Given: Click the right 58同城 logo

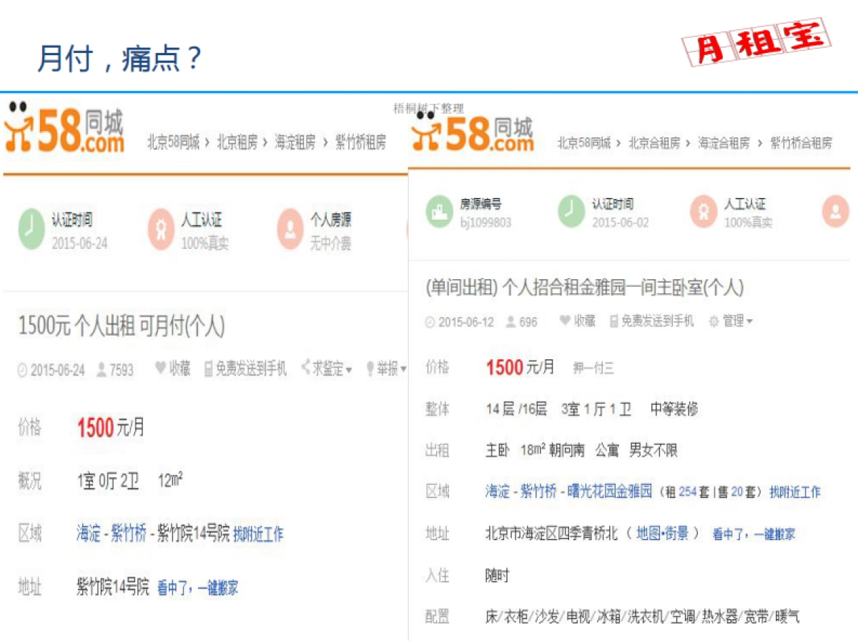Looking at the screenshot, I should click(473, 130).
